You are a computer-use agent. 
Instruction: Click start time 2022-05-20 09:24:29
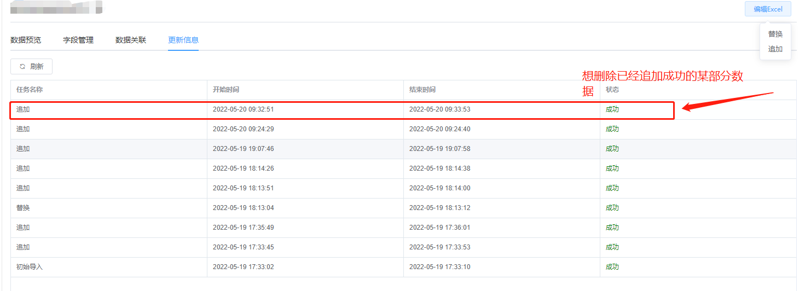pyautogui.click(x=244, y=129)
